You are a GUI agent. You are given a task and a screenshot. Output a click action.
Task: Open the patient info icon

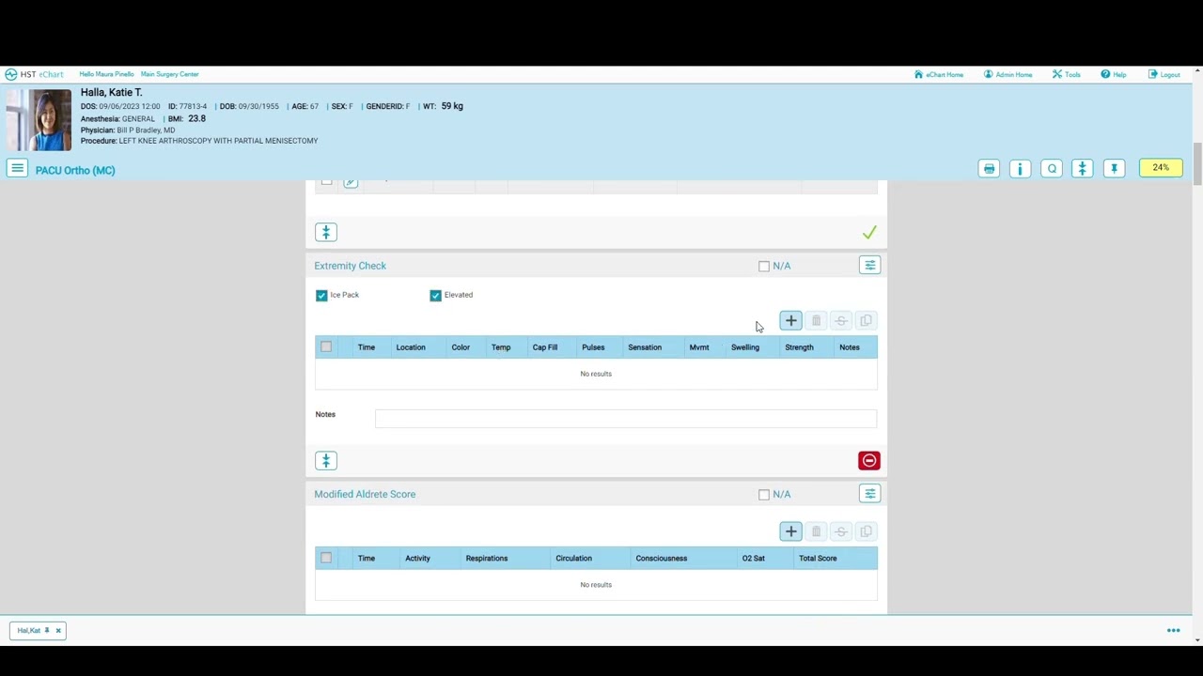pos(1020,169)
